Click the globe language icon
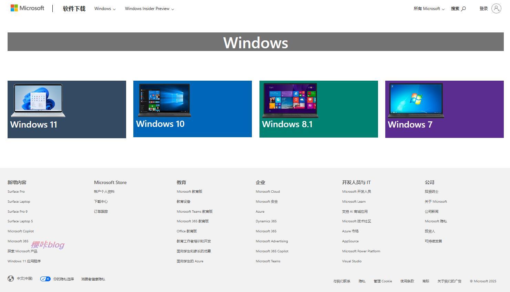This screenshot has height=292, width=510. click(x=11, y=279)
